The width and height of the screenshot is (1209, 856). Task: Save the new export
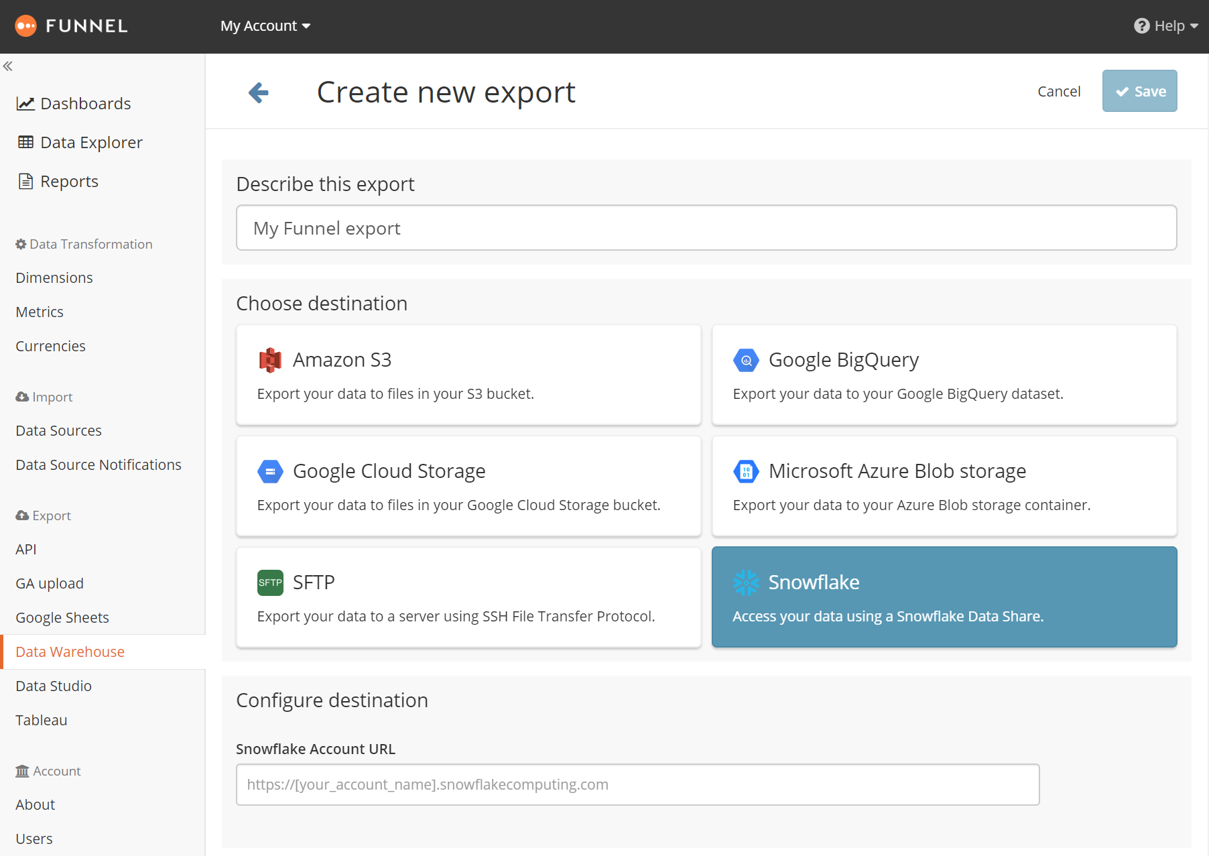click(x=1139, y=91)
